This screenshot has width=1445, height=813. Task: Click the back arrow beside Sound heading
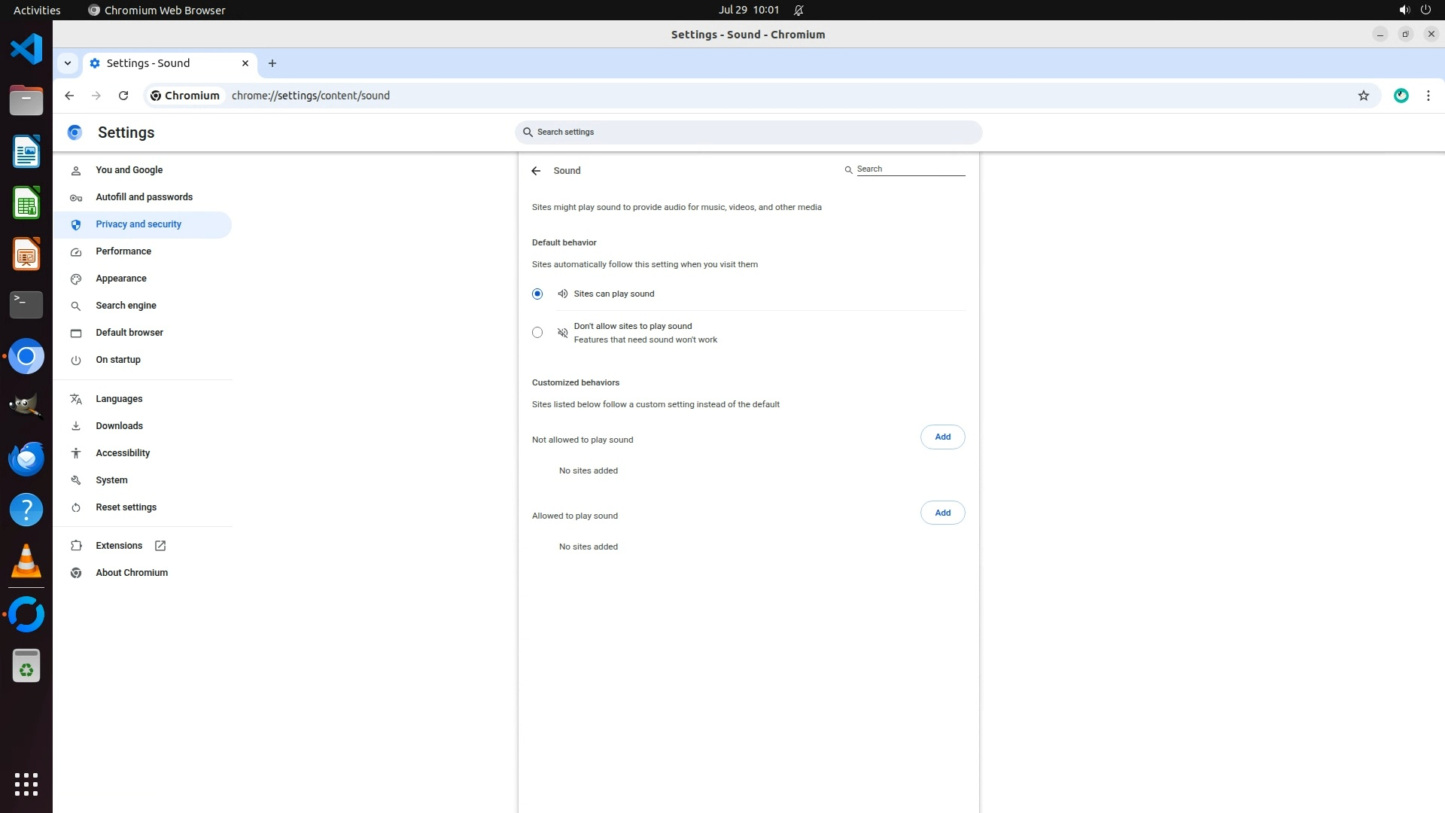point(536,171)
